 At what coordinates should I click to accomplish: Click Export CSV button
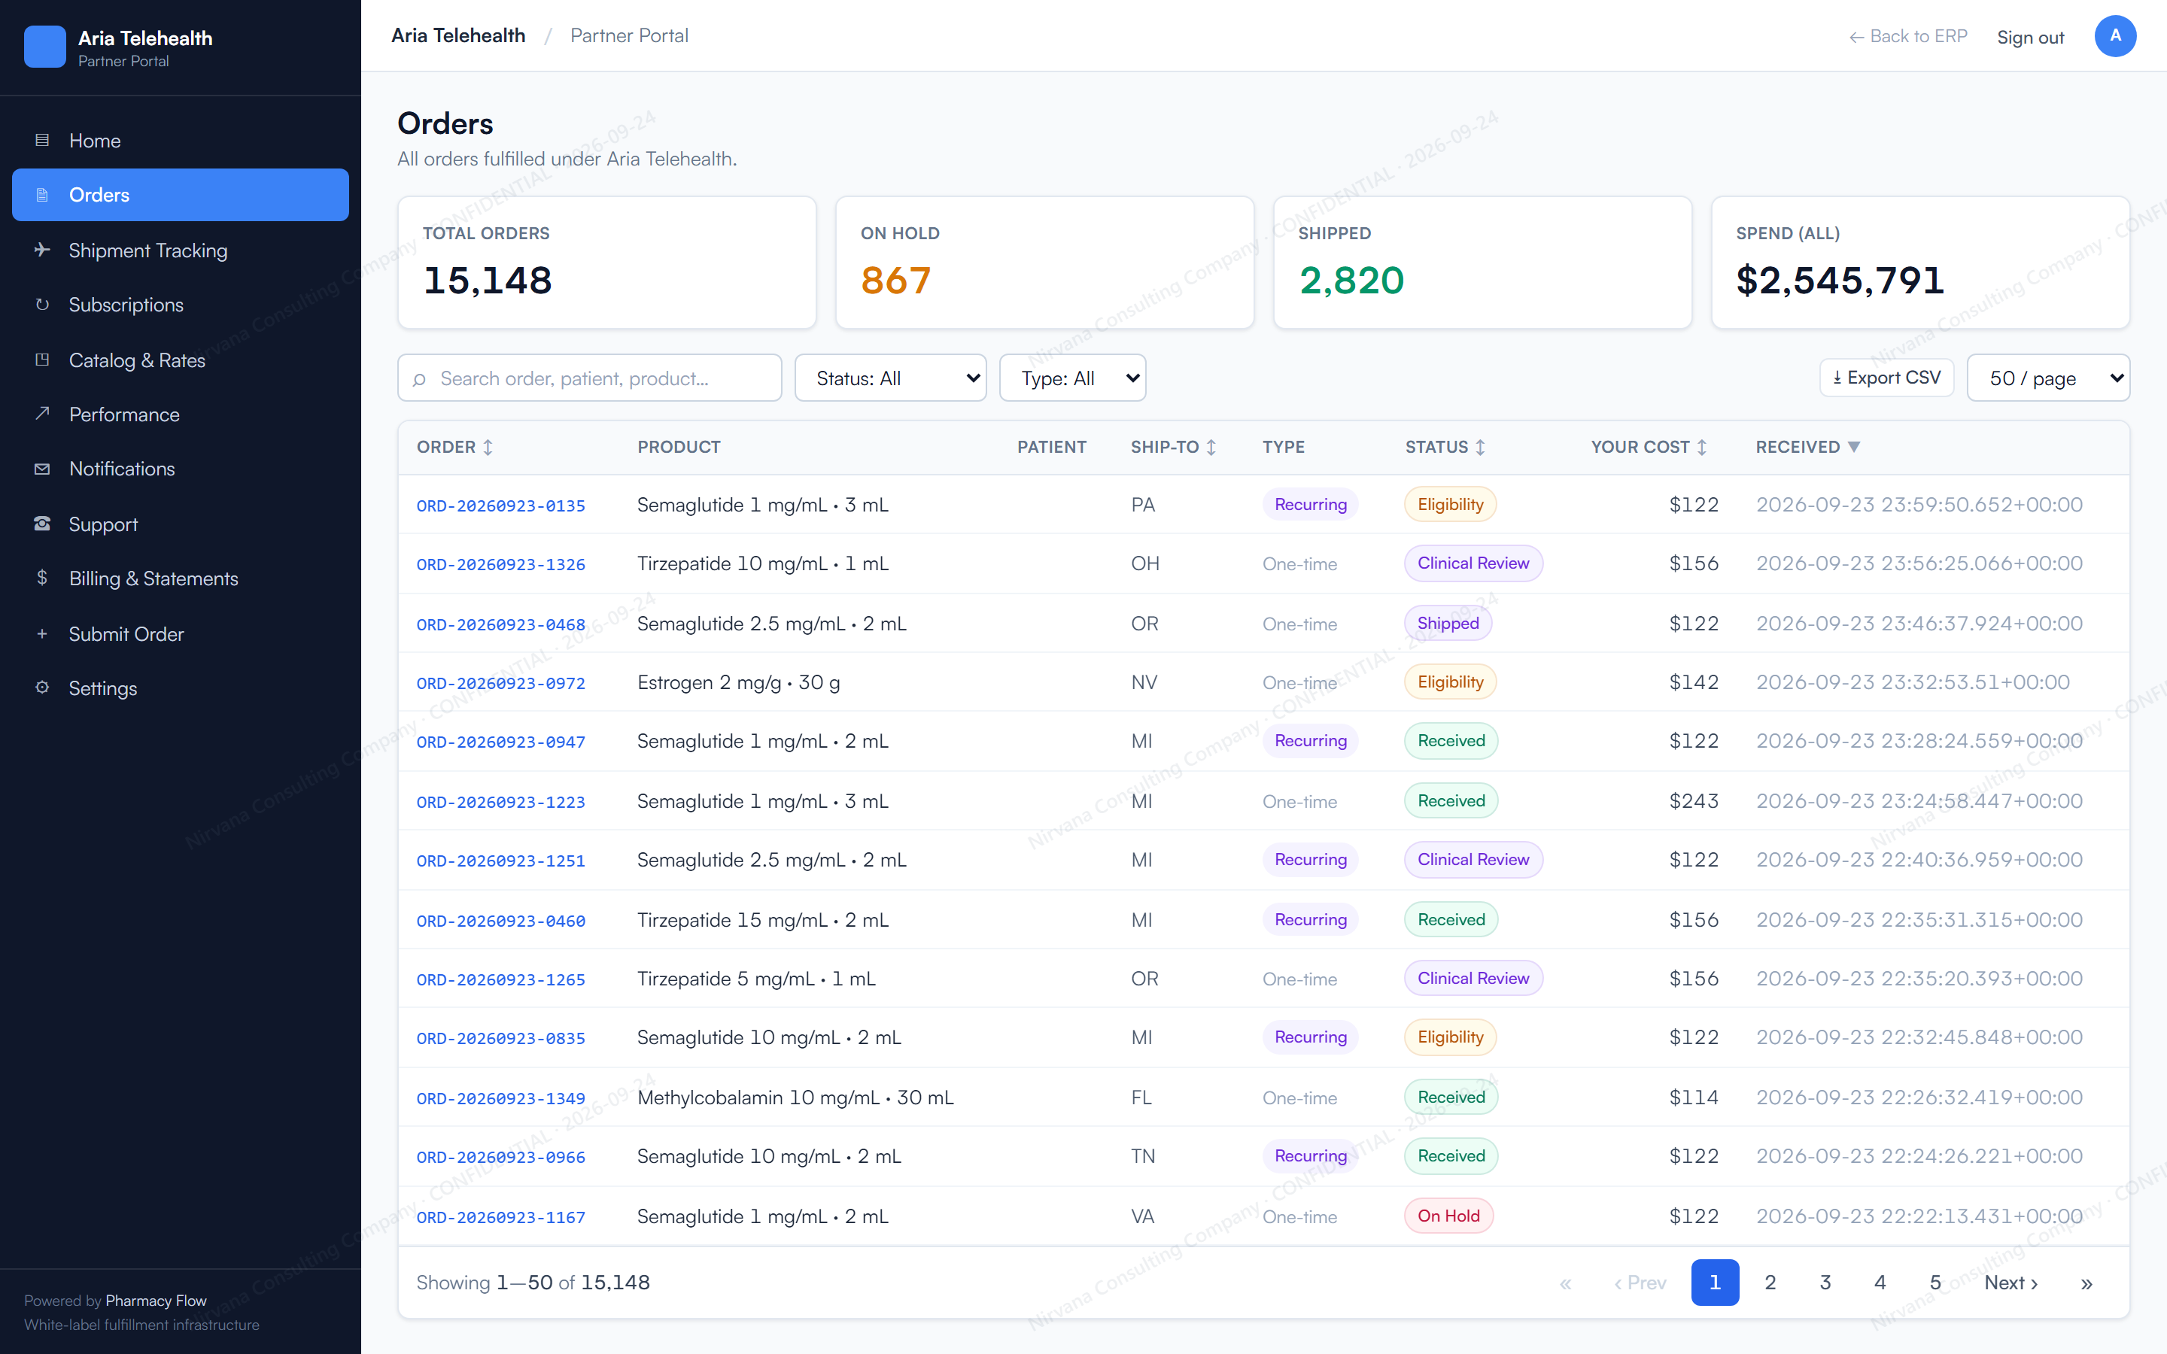pos(1886,378)
